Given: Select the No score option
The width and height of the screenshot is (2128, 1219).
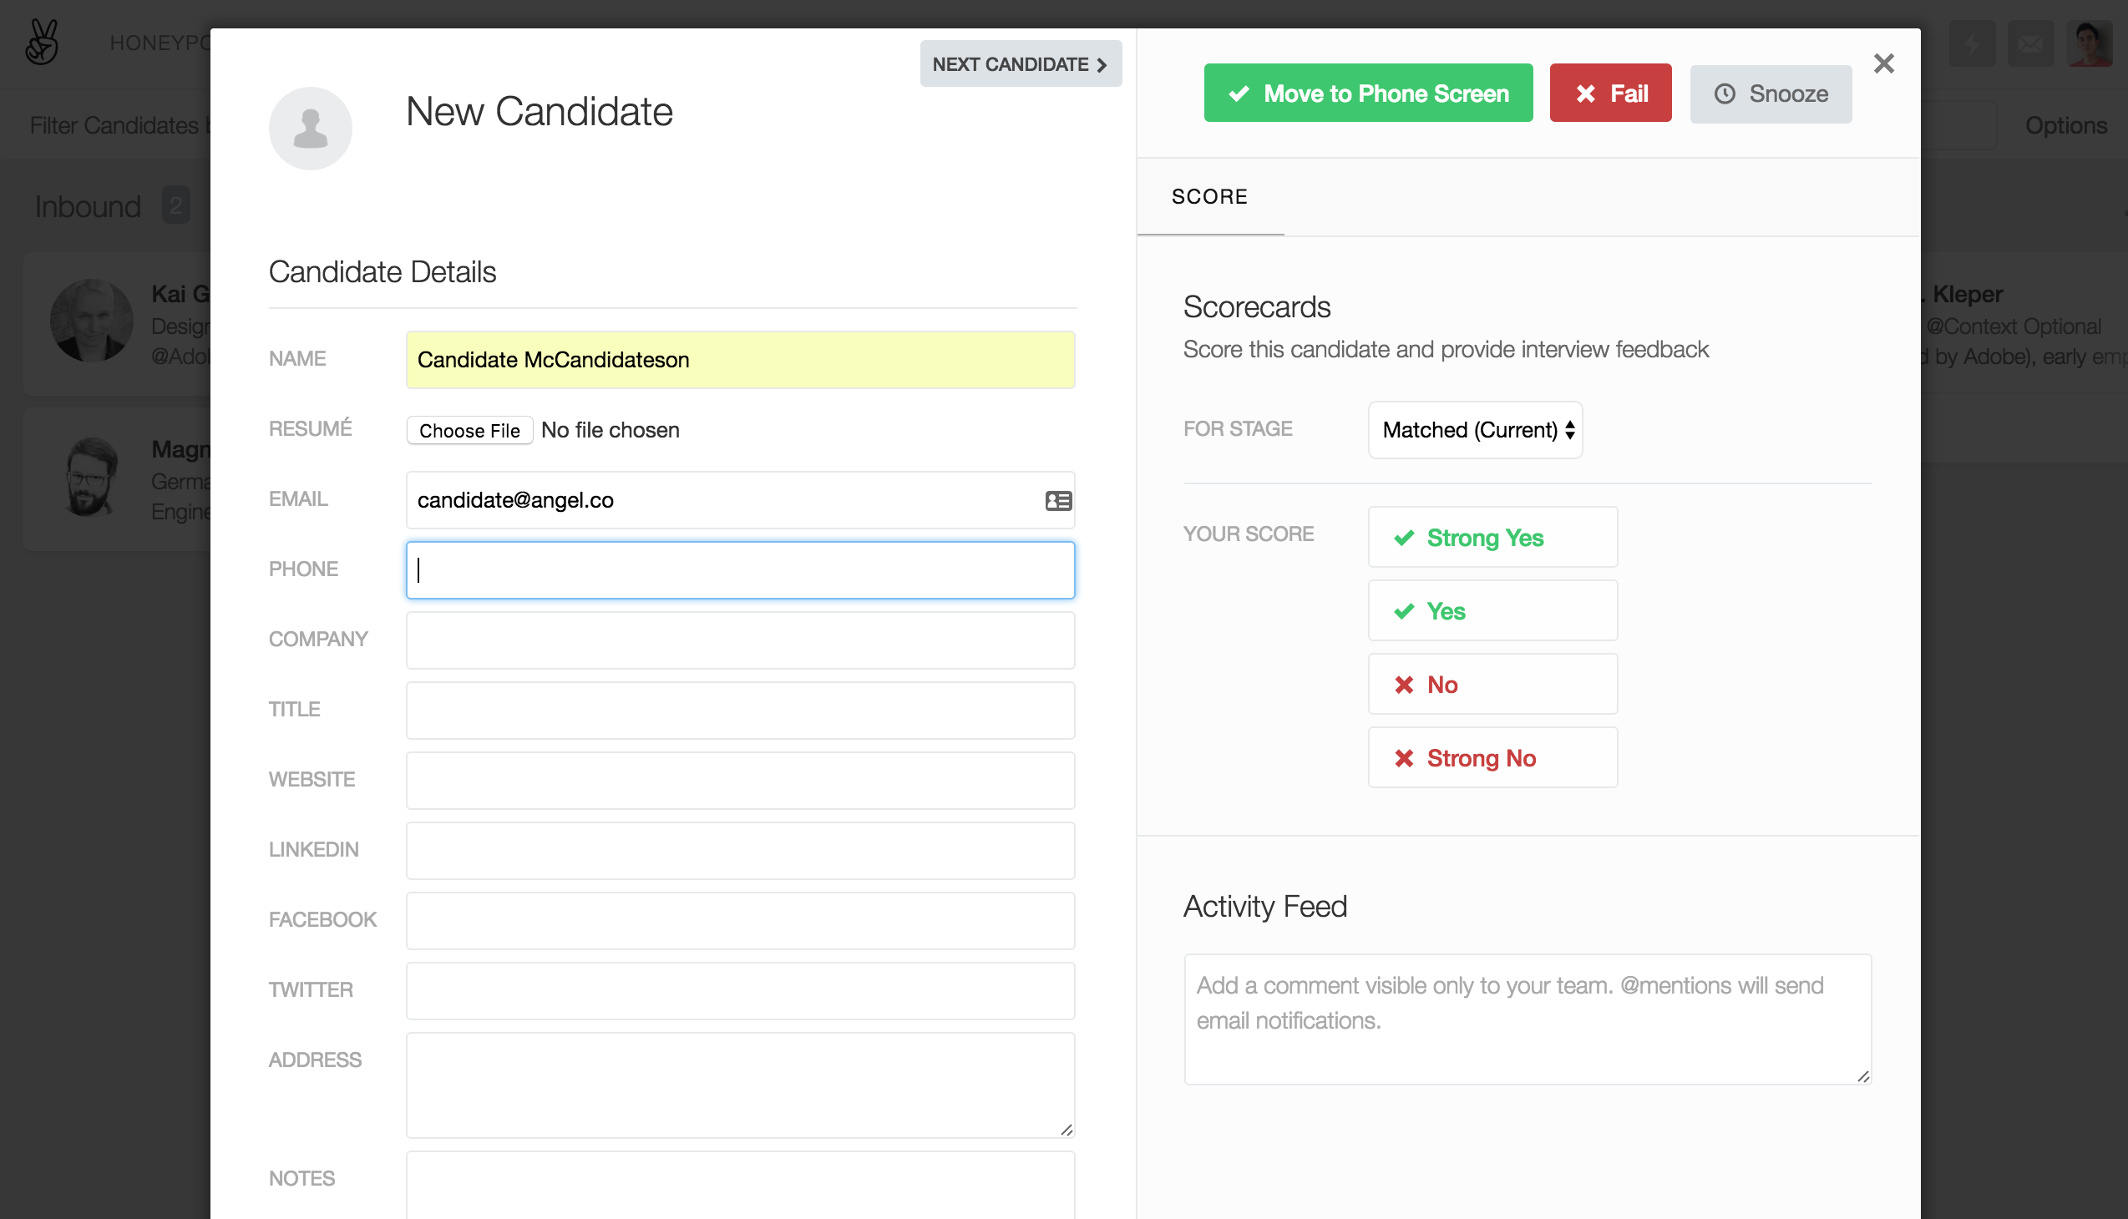Looking at the screenshot, I should click(1492, 685).
